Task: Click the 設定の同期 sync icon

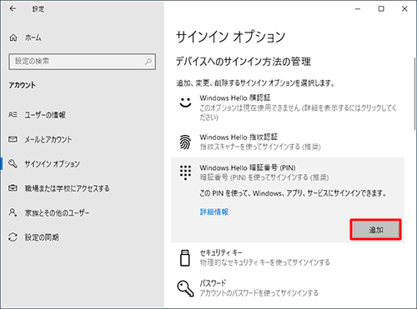Action: click(13, 237)
